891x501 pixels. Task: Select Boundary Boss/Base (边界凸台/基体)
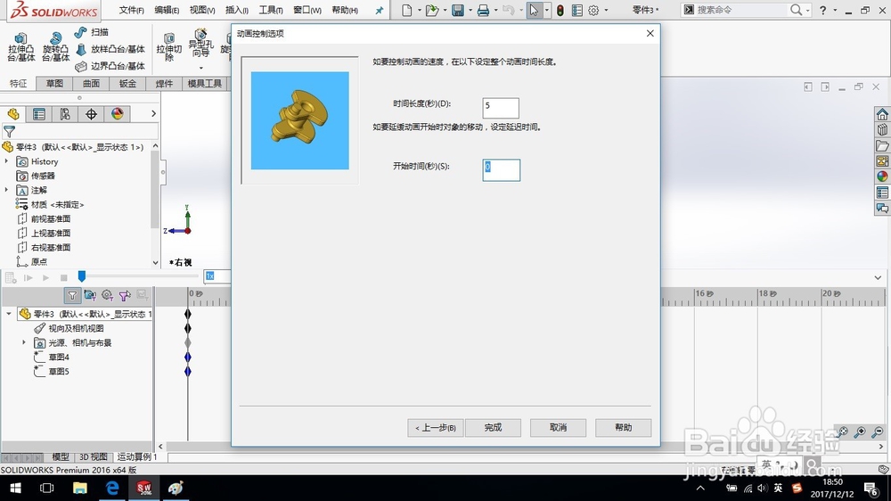(x=110, y=66)
